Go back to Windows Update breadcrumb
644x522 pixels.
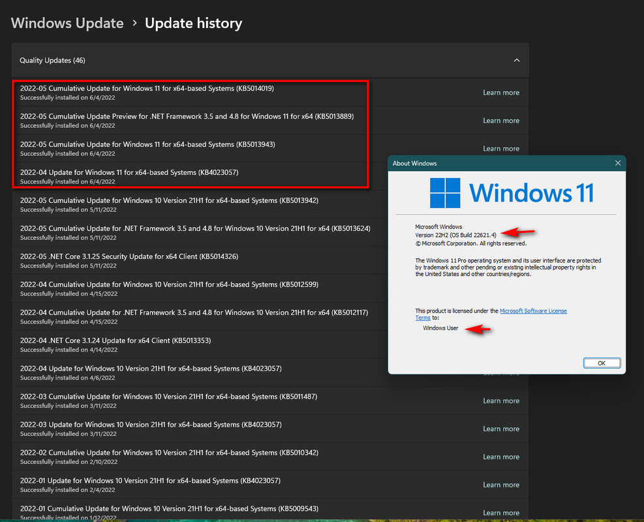[67, 23]
